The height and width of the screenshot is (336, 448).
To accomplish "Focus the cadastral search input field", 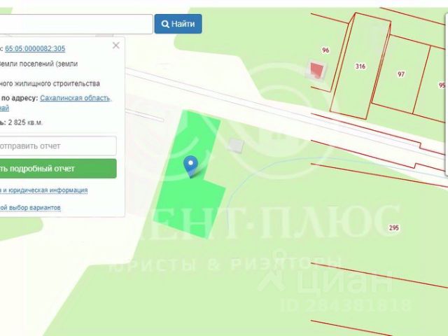I will point(76,24).
